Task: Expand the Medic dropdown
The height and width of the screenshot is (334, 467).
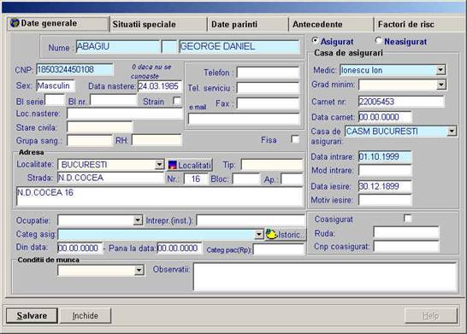Action: click(440, 70)
